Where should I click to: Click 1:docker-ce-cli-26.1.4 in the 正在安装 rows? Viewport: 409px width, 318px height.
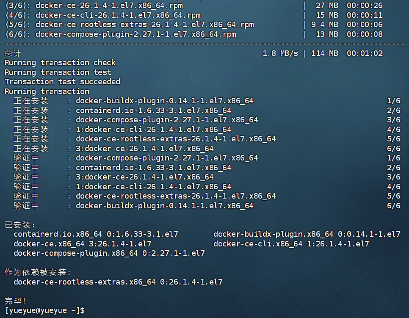click(154, 130)
